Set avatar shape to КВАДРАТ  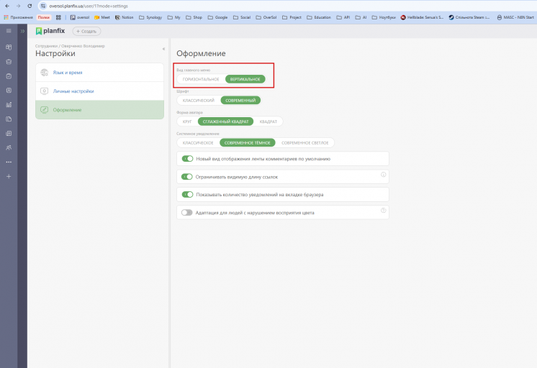click(x=268, y=121)
